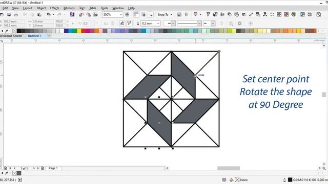328x184 pixels.
Task: Click the purple Search content icon
Action: (72, 14)
